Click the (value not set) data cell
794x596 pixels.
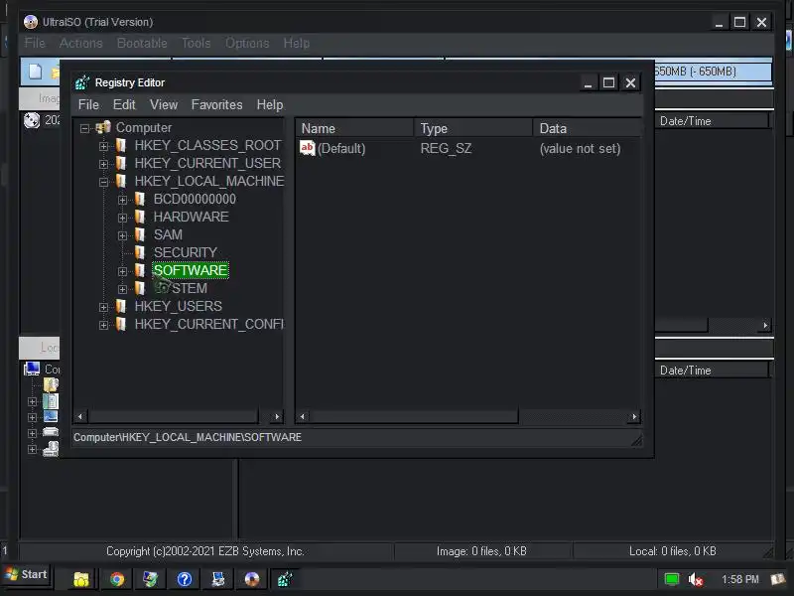[580, 148]
